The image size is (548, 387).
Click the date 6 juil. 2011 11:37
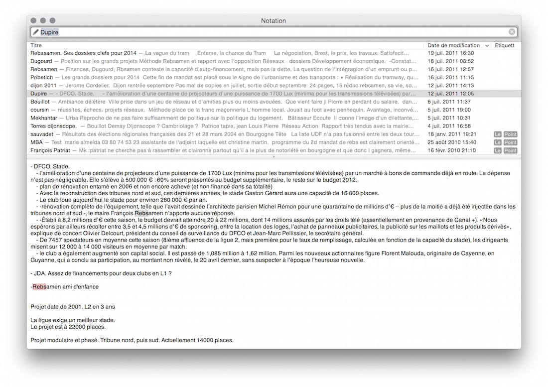[449, 102]
